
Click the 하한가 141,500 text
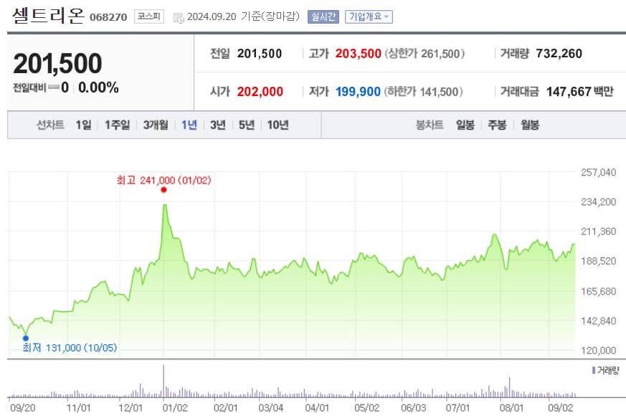coord(423,92)
